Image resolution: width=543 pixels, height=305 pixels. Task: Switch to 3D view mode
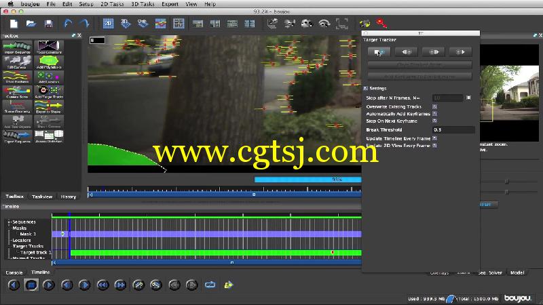pyautogui.click(x=126, y=24)
